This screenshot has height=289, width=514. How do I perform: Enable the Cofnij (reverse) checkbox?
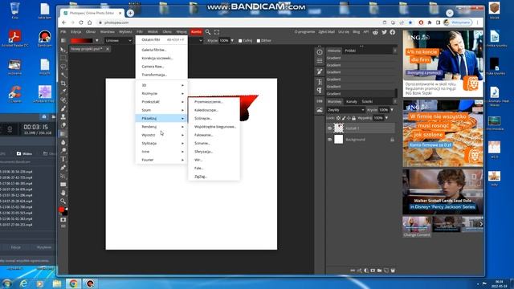click(240, 41)
